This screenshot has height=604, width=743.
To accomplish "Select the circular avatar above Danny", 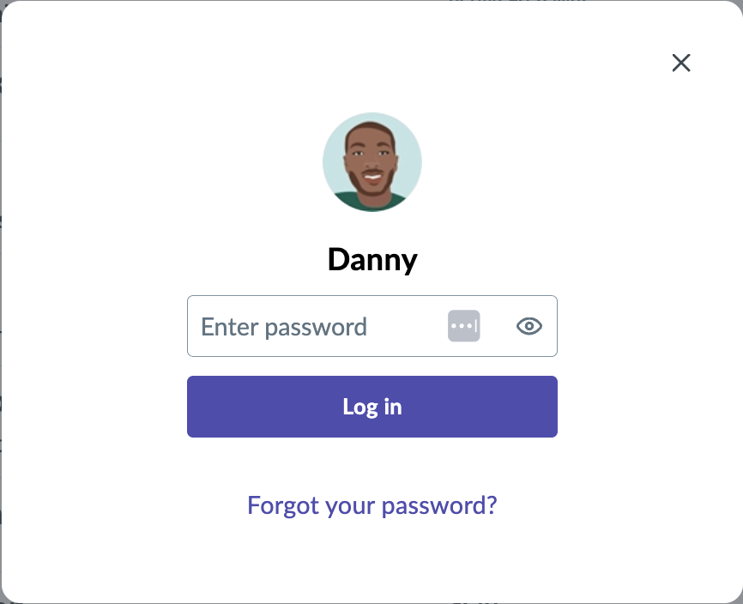I will [372, 162].
